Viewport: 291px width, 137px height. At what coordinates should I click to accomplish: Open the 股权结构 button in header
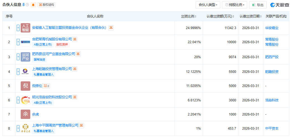click(x=46, y=5)
